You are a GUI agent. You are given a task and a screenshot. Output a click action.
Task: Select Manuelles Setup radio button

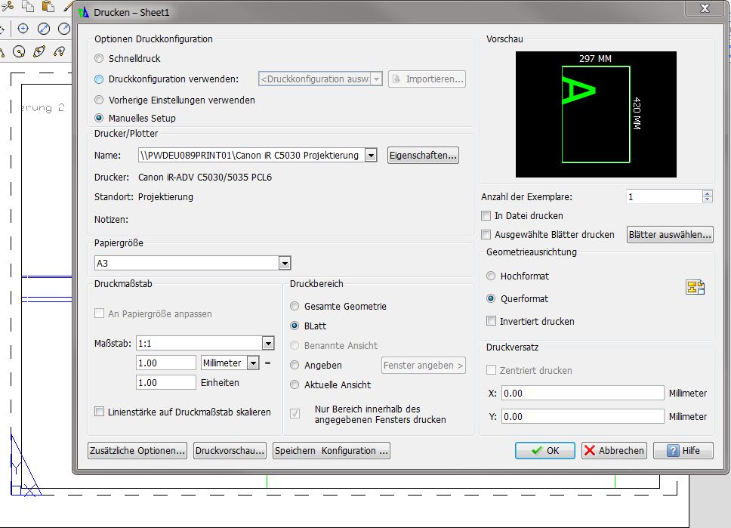99,118
